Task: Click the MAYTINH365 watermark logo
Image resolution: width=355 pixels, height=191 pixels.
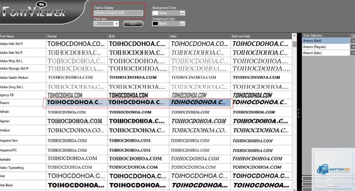Action: click(x=333, y=170)
